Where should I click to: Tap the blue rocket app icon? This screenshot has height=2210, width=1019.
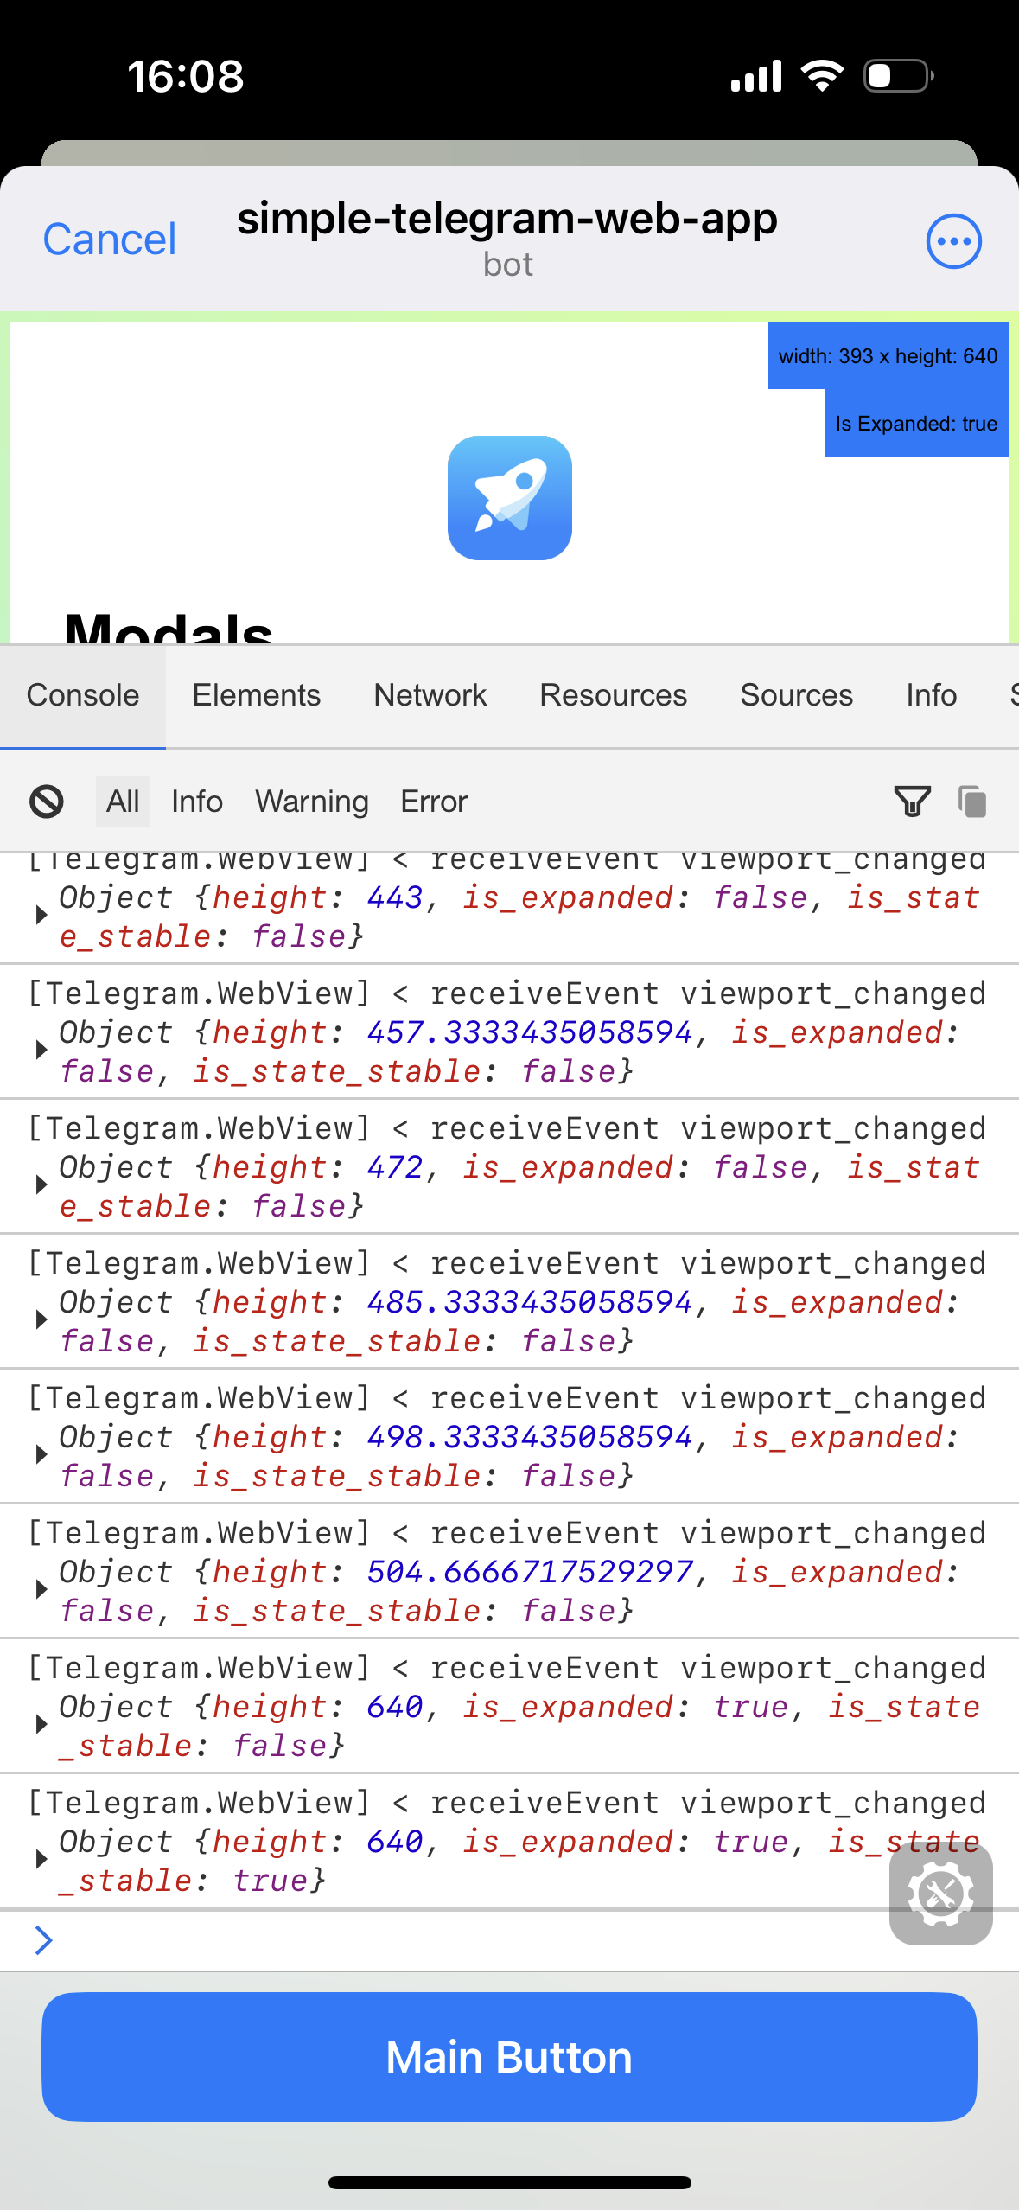tap(509, 498)
